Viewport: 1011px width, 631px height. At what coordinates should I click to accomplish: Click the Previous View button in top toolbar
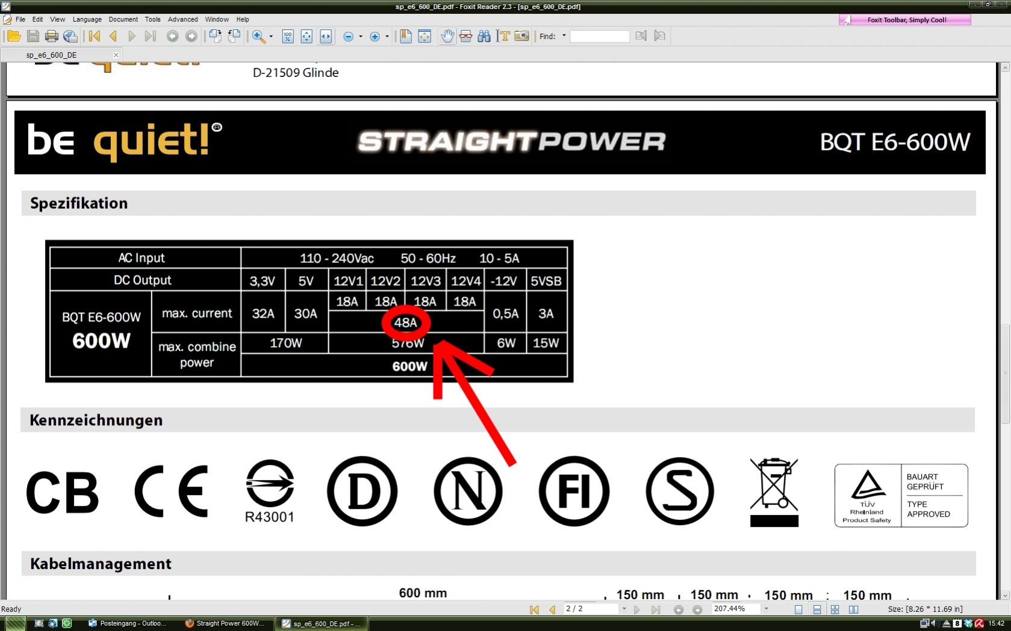tap(173, 37)
